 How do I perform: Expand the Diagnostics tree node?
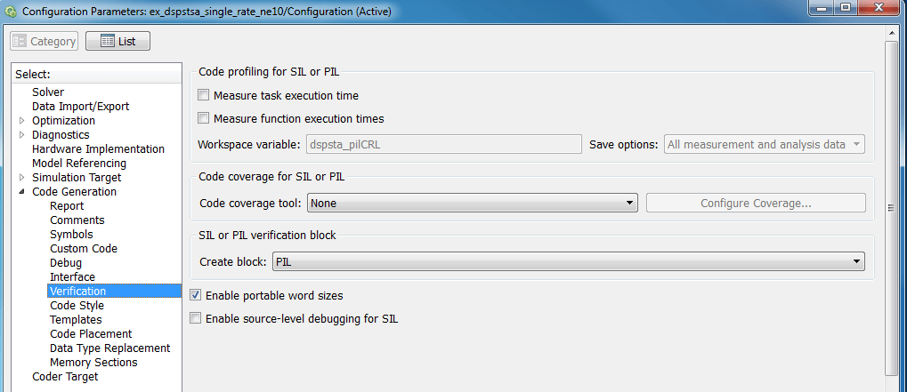[22, 135]
